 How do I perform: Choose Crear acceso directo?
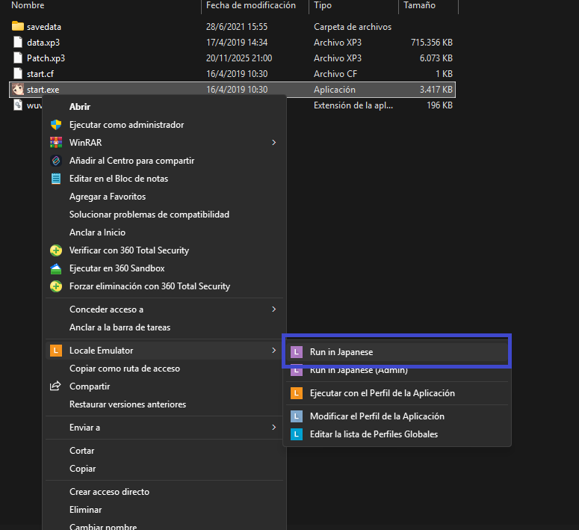(109, 492)
